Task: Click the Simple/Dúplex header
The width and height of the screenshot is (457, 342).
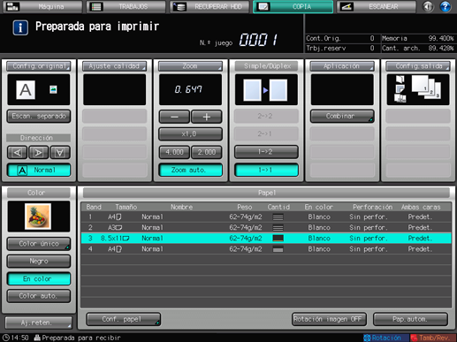Action: (x=266, y=66)
